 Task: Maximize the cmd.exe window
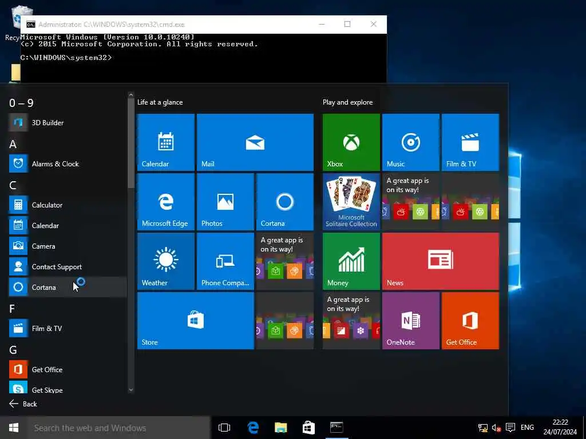[x=347, y=24]
